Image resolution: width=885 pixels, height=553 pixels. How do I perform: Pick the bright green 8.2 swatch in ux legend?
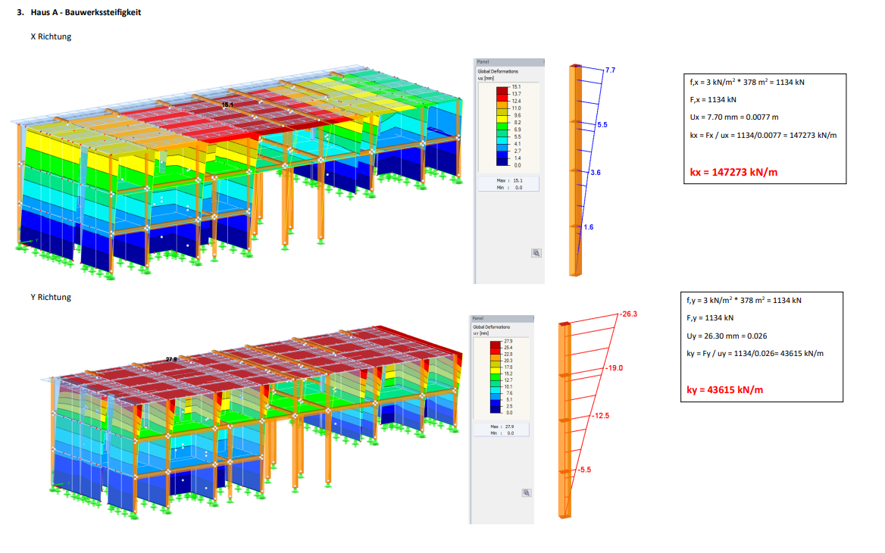point(502,124)
